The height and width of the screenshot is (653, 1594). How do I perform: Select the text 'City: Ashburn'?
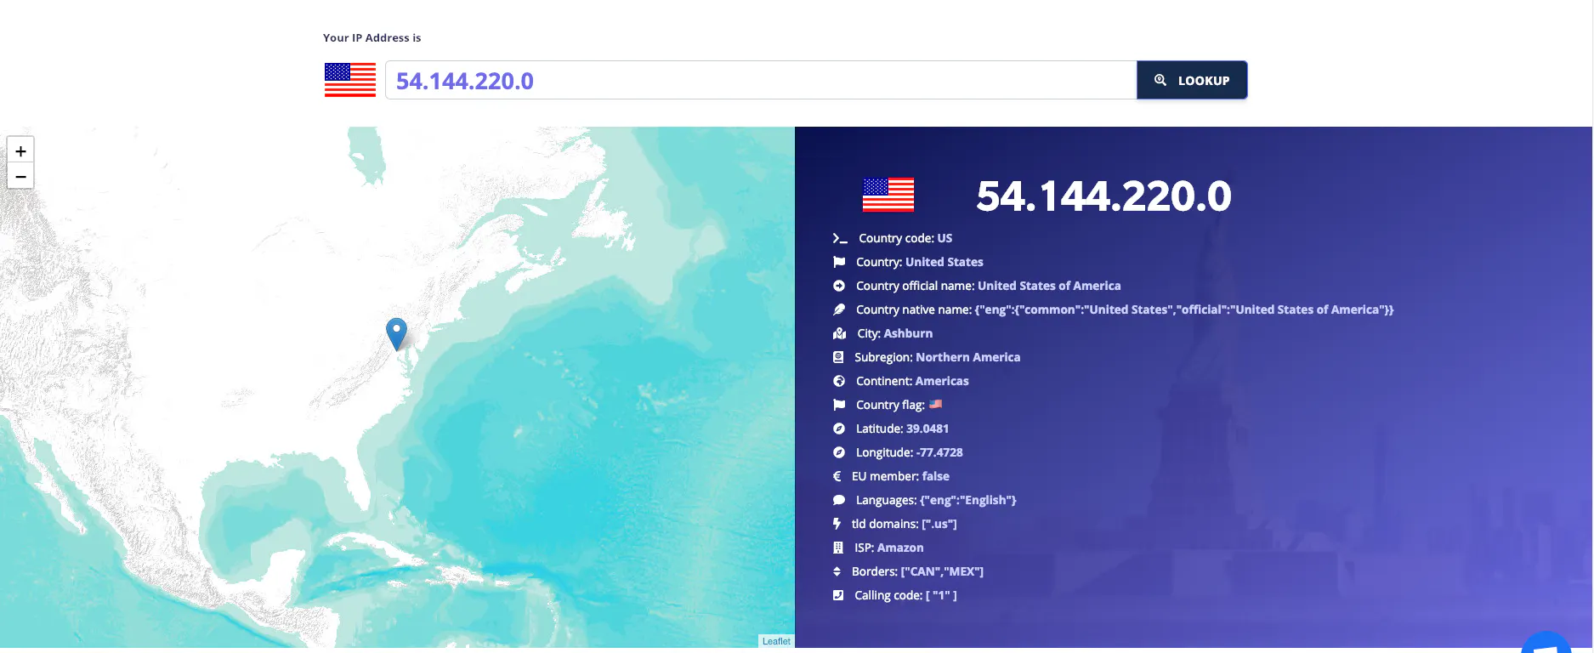point(895,333)
